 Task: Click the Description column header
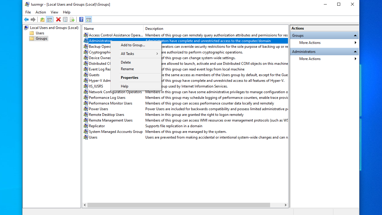154,29
